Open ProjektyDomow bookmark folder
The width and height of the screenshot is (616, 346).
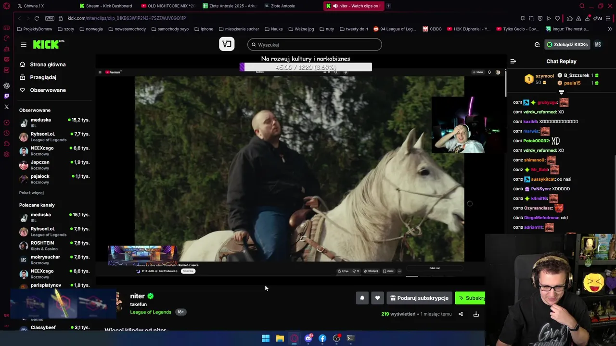click(35, 29)
